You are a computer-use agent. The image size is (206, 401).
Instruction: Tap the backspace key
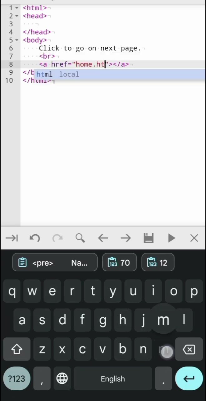[189, 349]
